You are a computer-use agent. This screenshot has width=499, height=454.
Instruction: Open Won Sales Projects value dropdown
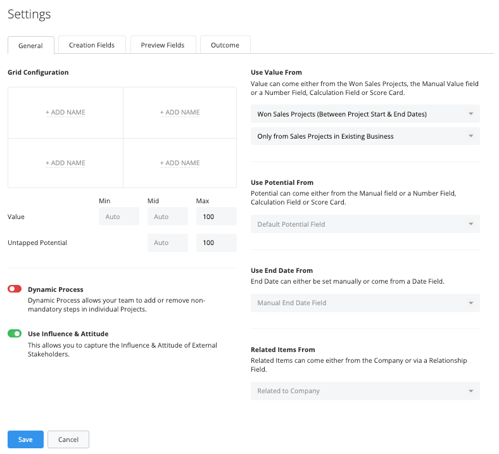[x=365, y=114]
